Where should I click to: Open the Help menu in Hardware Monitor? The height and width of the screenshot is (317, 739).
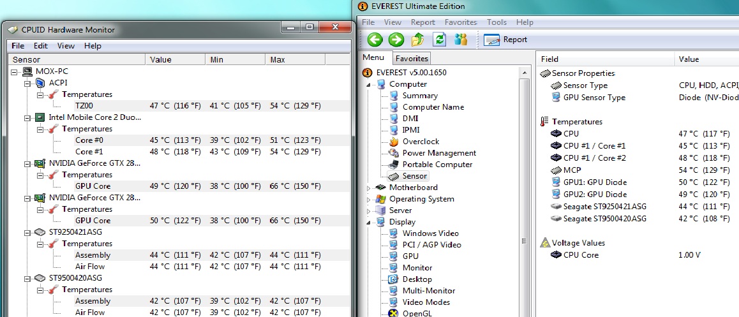[x=93, y=46]
